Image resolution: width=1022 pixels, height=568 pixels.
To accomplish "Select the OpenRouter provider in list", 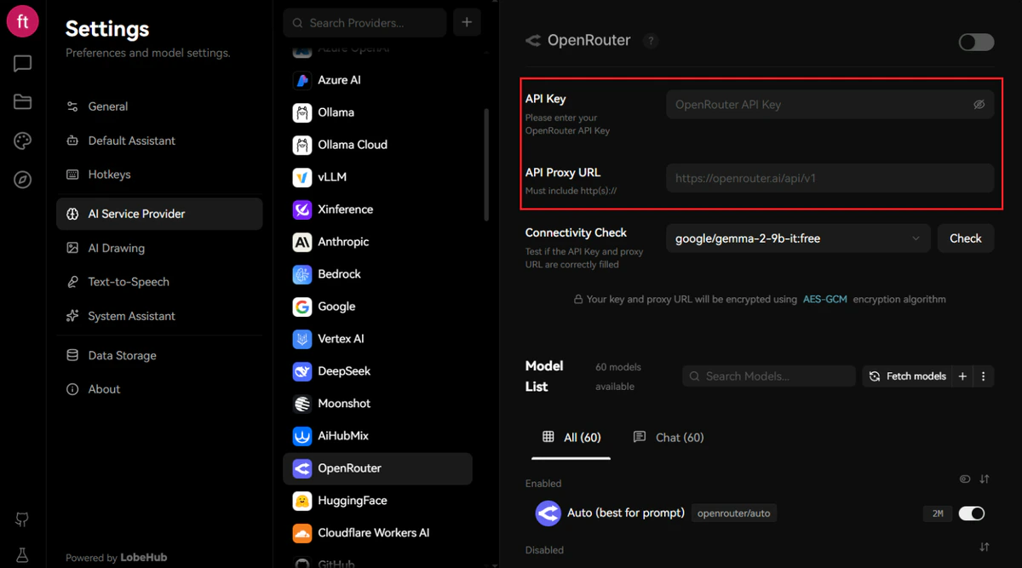I will click(377, 468).
